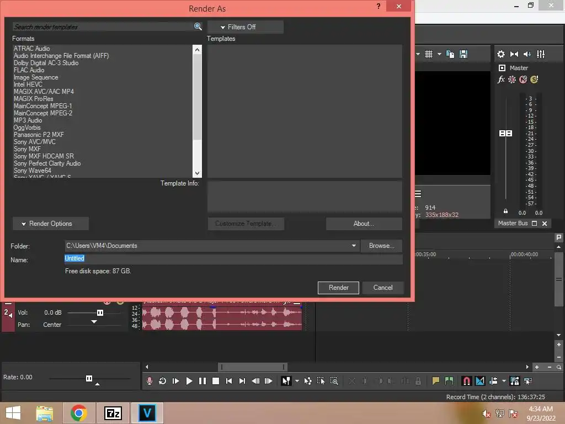Open the Normal Edit tool dropdown arrow
Screen dimensions: 565x424
tap(297, 381)
